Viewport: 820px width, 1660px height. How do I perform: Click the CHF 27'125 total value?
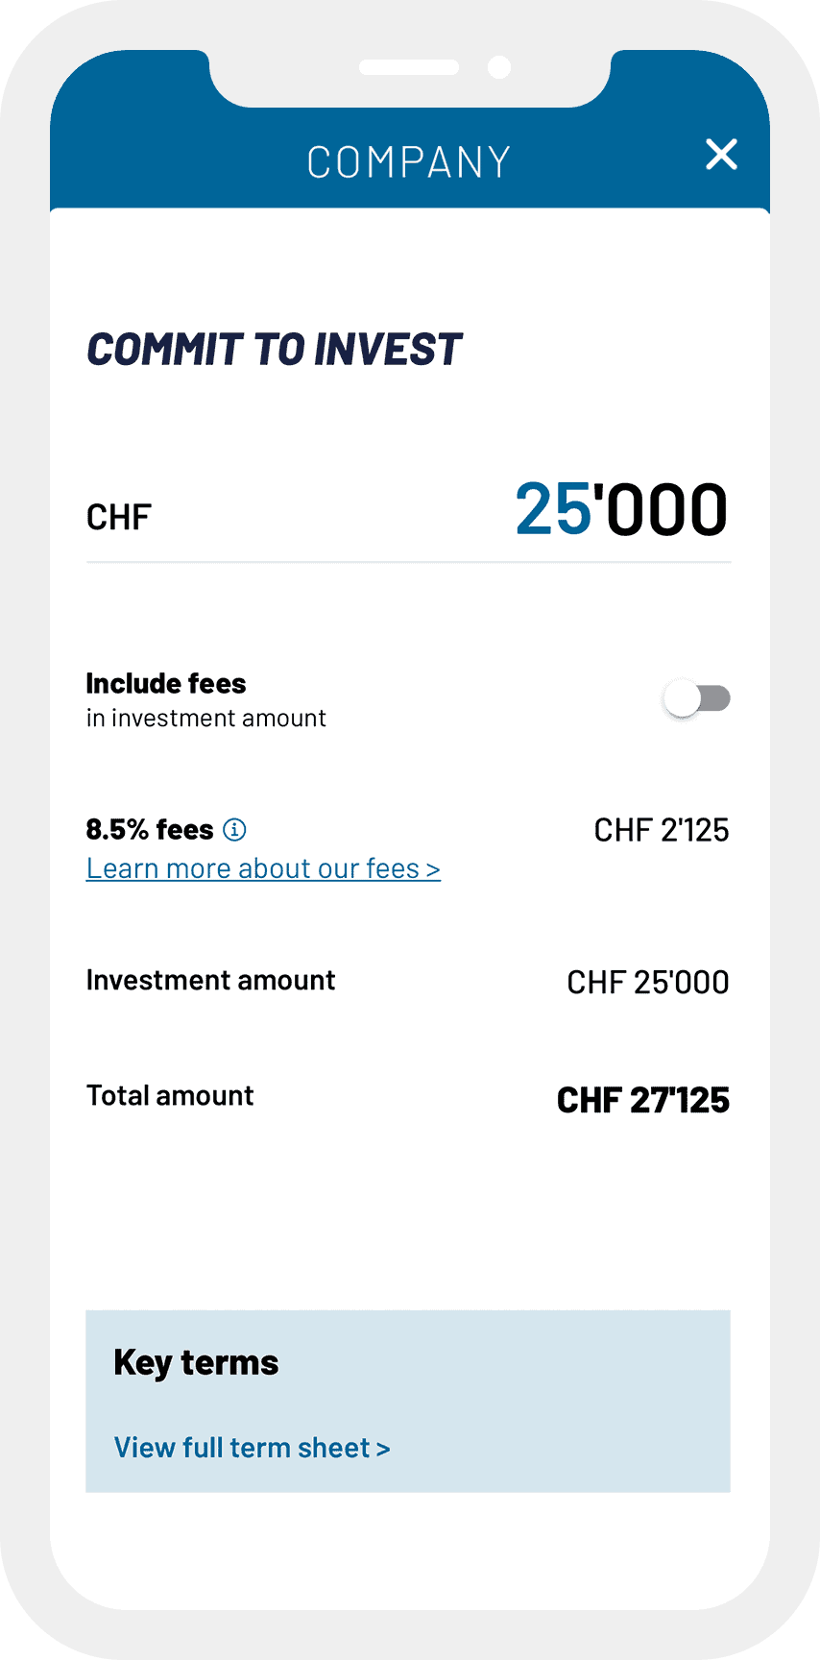tap(643, 1100)
